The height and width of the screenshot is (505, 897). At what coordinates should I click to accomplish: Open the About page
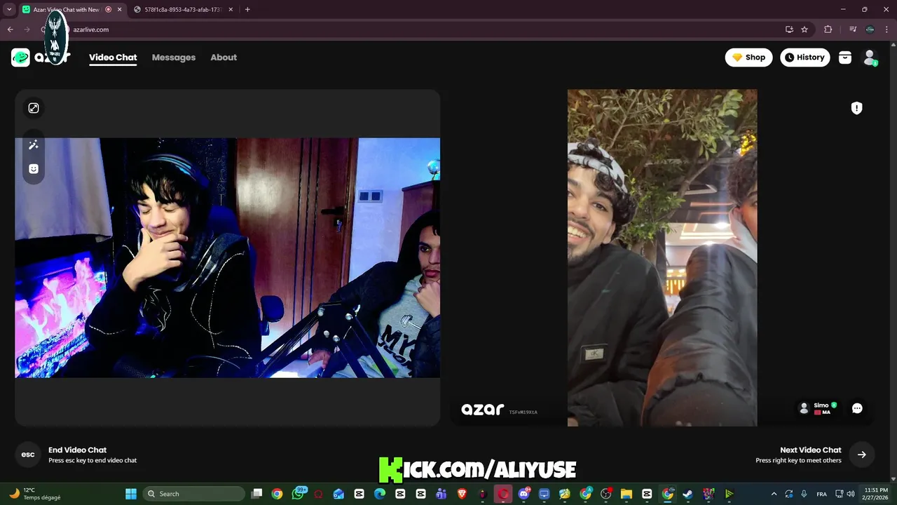coord(224,58)
